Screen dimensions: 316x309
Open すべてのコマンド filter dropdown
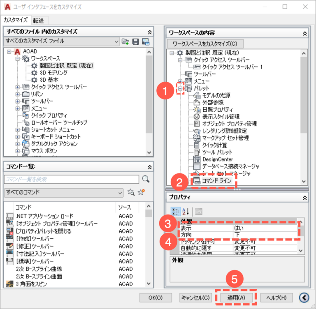64,193
